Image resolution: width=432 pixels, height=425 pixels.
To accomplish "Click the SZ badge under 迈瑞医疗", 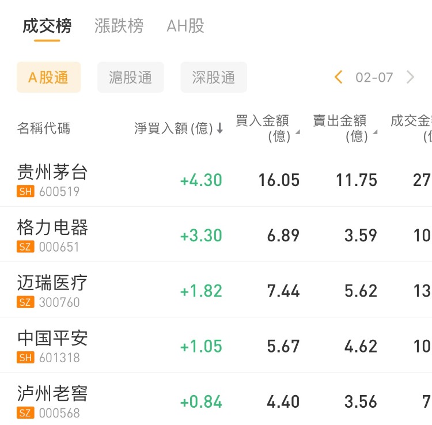I will tap(25, 302).
